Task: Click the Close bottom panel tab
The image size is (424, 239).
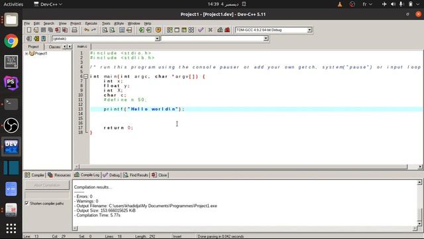Action: [160, 175]
